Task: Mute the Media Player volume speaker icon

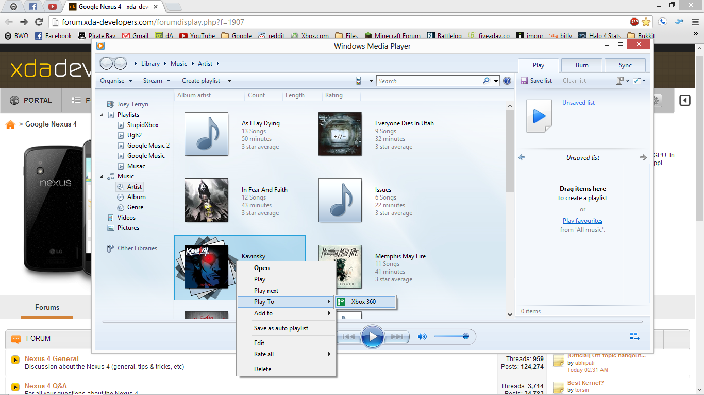Action: [x=422, y=337]
